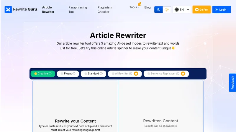Click the crown icon on Sentence Rephraser
Image resolution: width=236 pixels, height=132 pixels.
183,74
